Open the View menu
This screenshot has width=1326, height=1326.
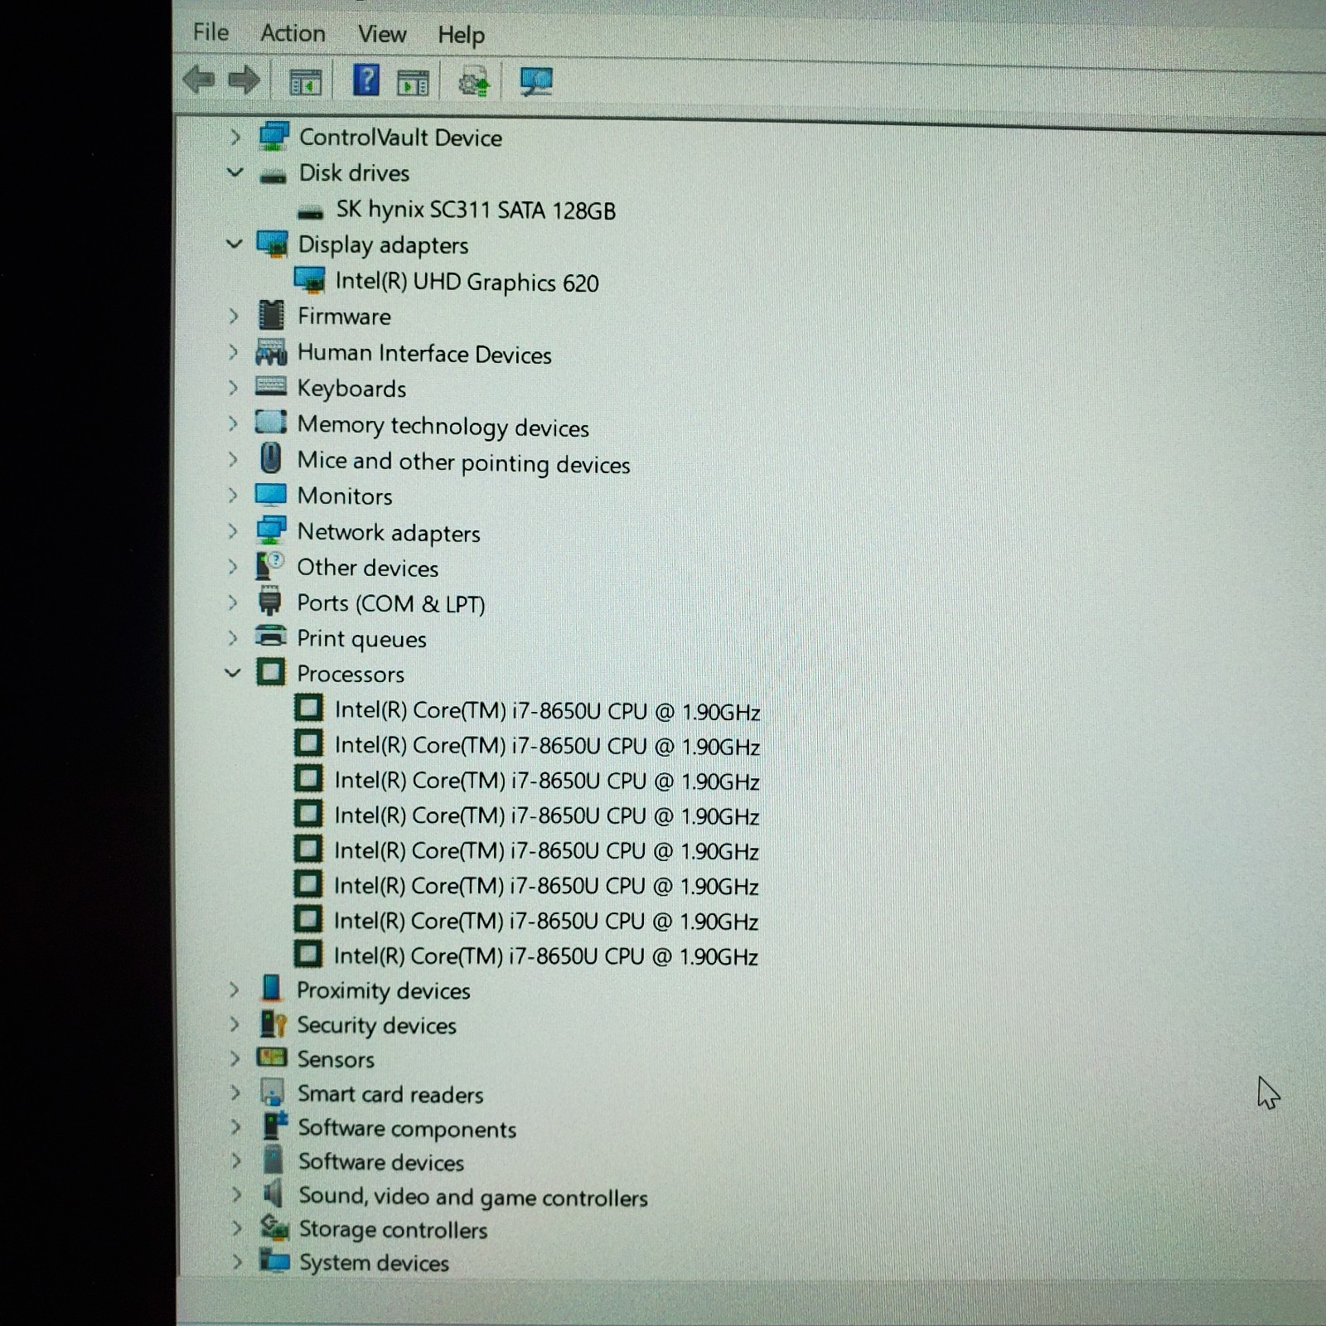[382, 34]
